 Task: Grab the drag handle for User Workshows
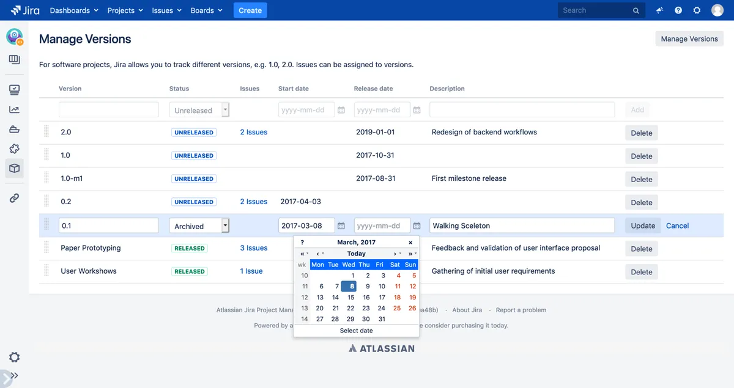click(x=46, y=271)
